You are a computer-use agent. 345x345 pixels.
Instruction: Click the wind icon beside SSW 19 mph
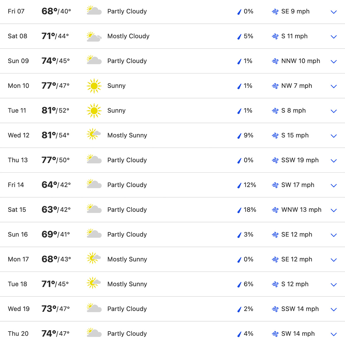(275, 160)
